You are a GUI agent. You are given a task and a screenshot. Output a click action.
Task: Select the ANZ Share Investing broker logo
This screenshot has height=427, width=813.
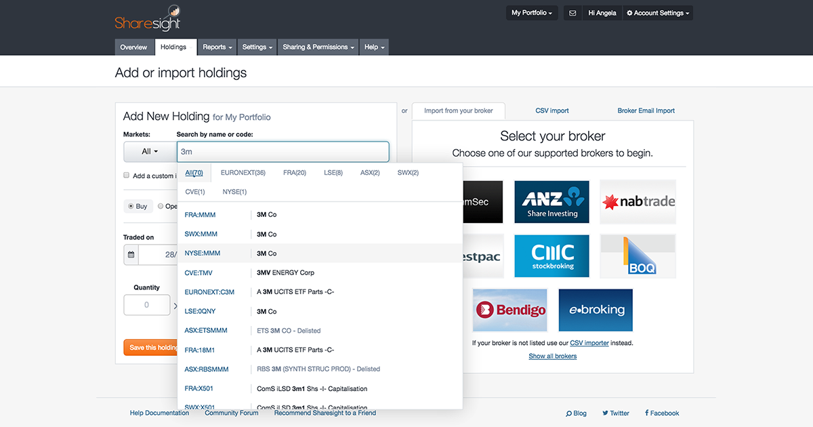click(x=551, y=201)
